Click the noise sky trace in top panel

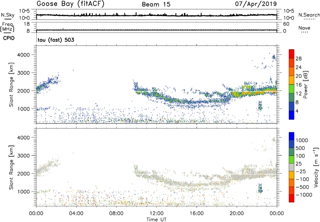tap(156, 15)
